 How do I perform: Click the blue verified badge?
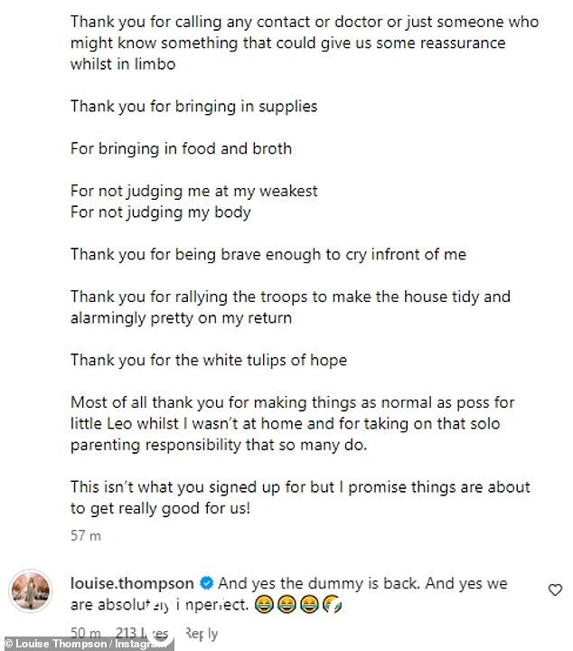[x=206, y=583]
